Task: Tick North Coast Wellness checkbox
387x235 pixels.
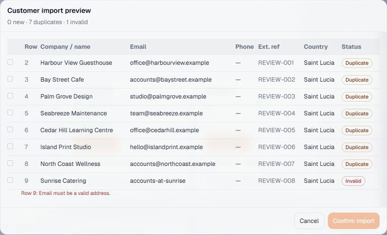Action: pyautogui.click(x=10, y=163)
